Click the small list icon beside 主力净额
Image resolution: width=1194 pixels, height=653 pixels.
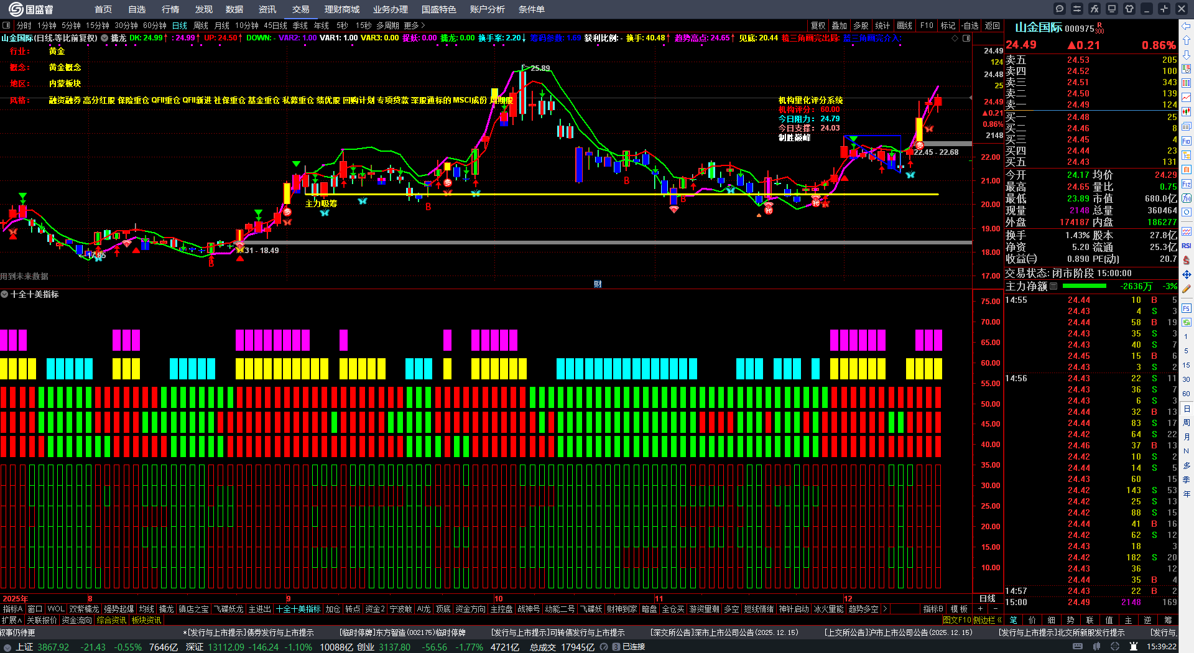[x=1053, y=286]
